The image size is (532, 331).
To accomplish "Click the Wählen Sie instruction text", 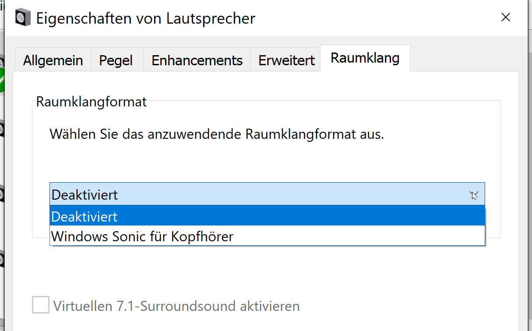I will (x=217, y=134).
